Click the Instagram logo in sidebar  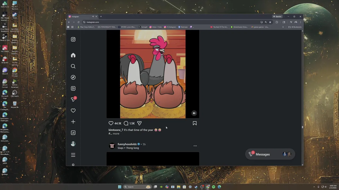[73, 39]
